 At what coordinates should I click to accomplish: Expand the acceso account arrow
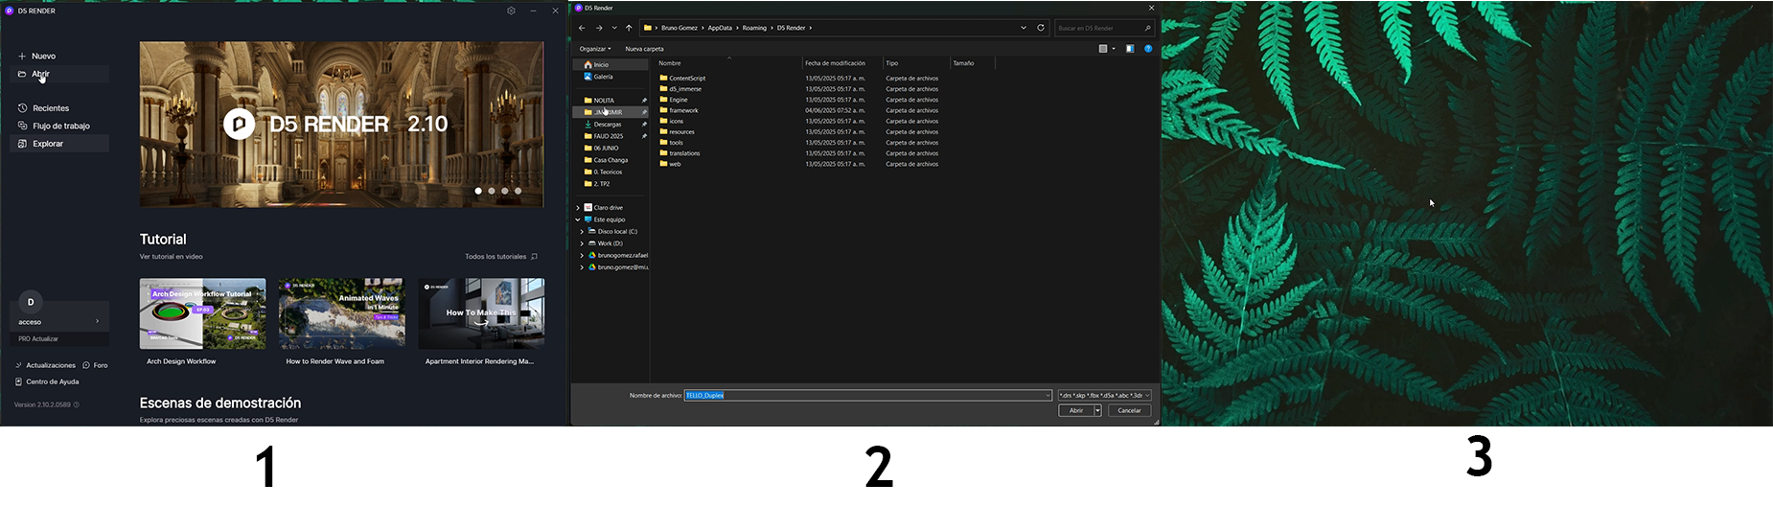(97, 322)
